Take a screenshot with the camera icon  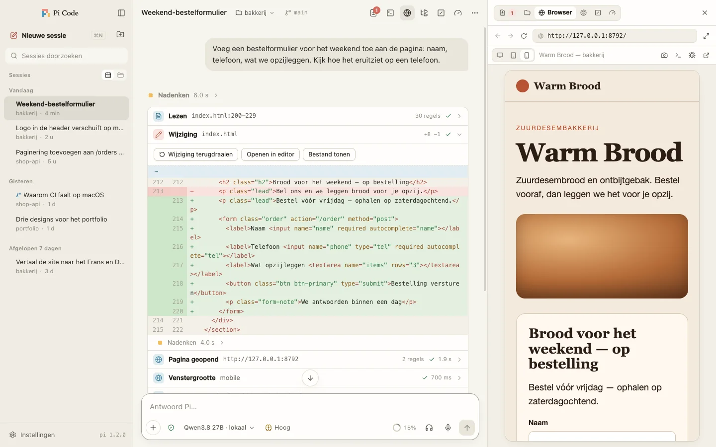click(664, 55)
